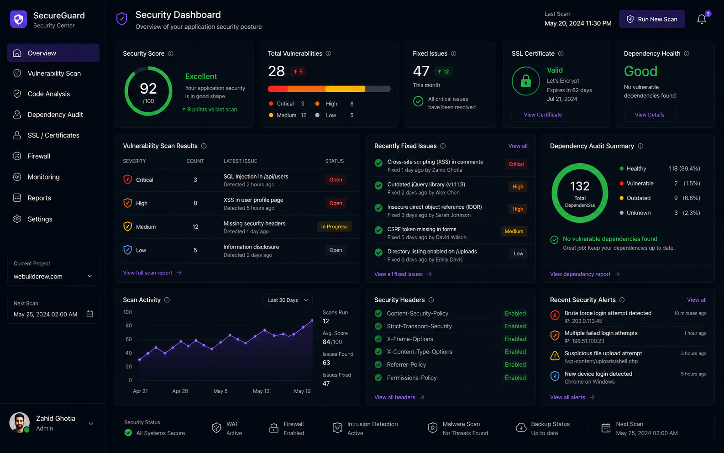The image size is (724, 453).
Task: Navigate to Monitoring in the sidebar
Action: pos(53,177)
